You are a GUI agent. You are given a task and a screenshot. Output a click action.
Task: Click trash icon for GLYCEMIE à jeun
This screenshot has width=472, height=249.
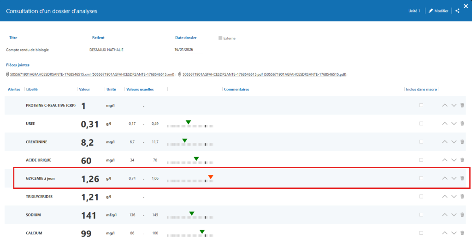(x=462, y=178)
